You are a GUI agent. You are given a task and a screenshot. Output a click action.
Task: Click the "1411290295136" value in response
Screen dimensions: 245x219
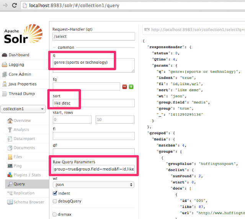186,114
